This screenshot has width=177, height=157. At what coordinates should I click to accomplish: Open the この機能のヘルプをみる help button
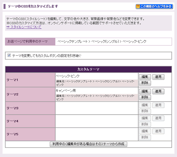pyautogui.click(x=154, y=6)
